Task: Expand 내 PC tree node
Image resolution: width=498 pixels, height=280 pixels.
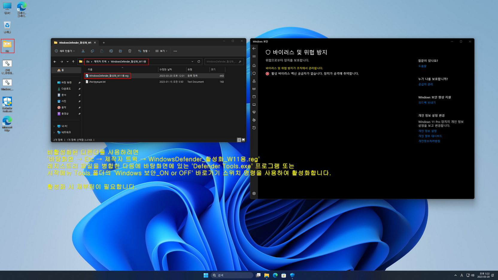Action: pos(54,126)
